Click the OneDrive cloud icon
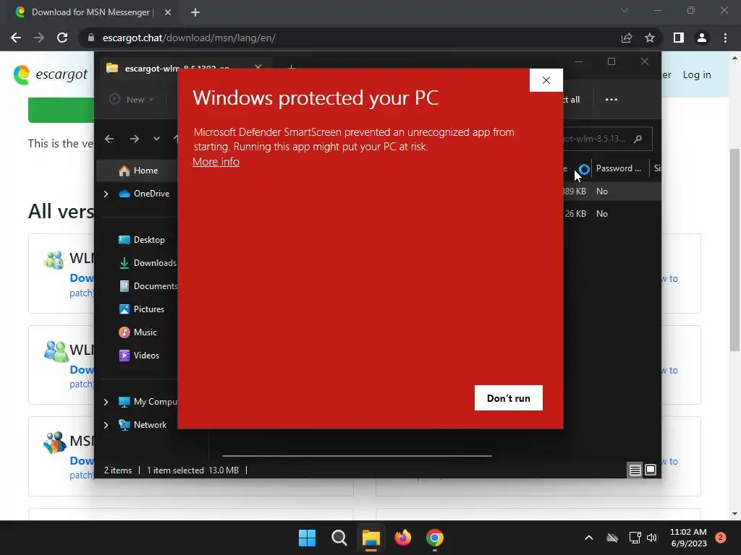This screenshot has height=555, width=741. coord(124,194)
